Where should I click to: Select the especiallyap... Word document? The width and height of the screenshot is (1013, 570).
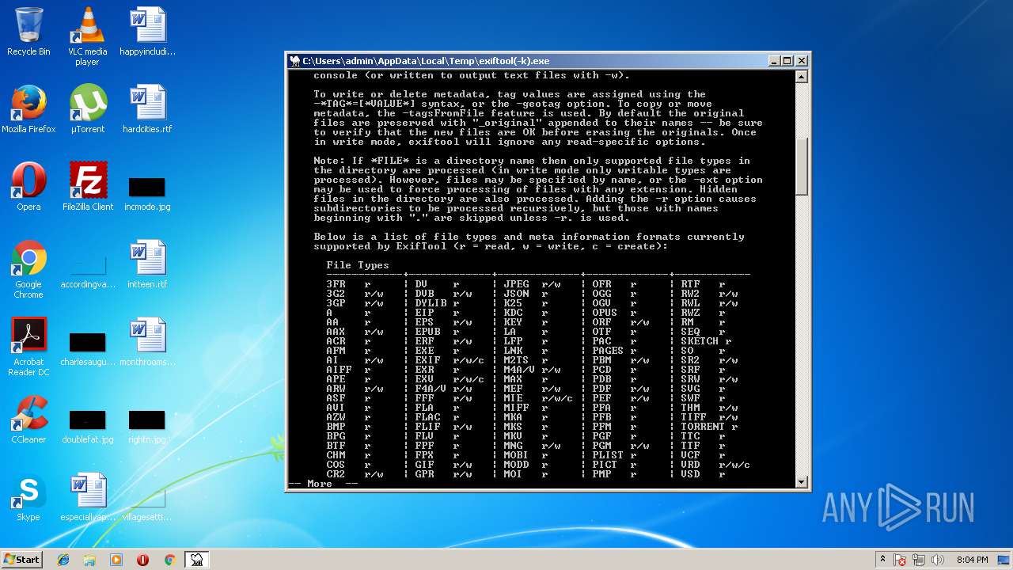(x=87, y=498)
